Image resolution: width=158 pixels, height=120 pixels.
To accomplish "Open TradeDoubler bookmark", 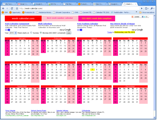I will (x=121, y=12).
